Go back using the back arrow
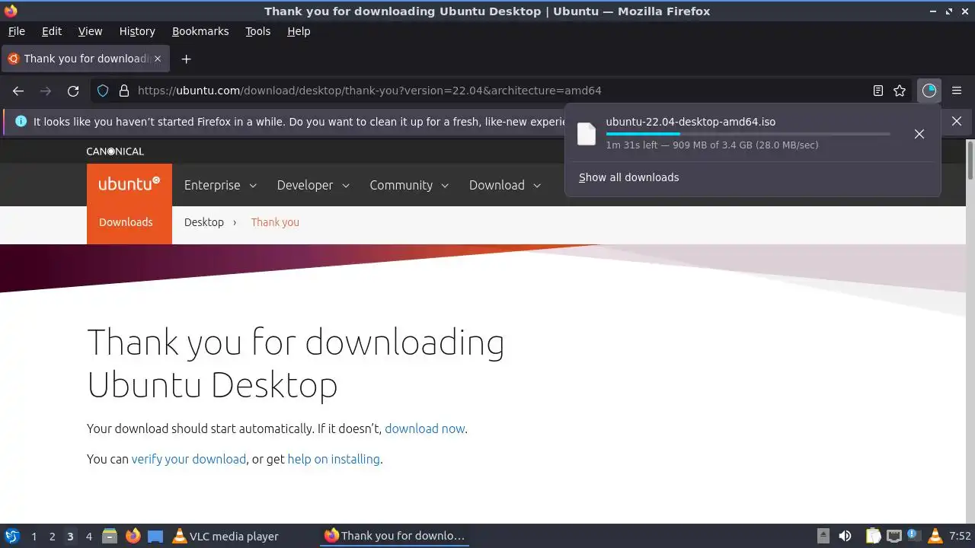The image size is (975, 548). pos(18,91)
